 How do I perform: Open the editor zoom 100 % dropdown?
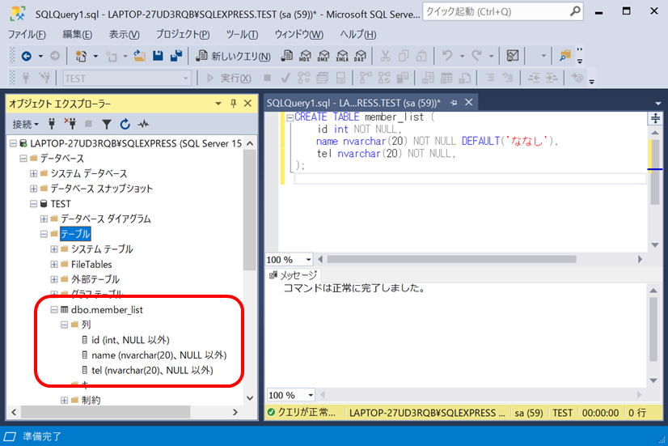pos(308,260)
